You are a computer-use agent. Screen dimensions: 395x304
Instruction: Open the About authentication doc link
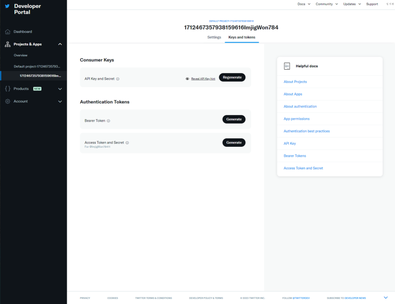click(x=300, y=106)
